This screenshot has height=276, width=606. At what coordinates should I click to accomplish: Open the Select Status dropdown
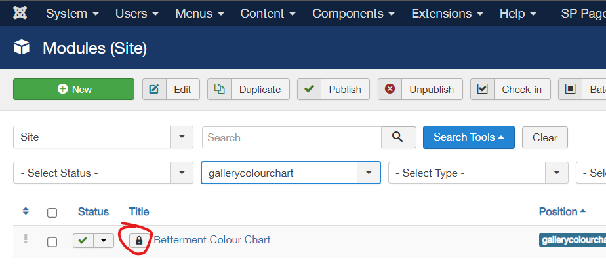[x=103, y=173]
